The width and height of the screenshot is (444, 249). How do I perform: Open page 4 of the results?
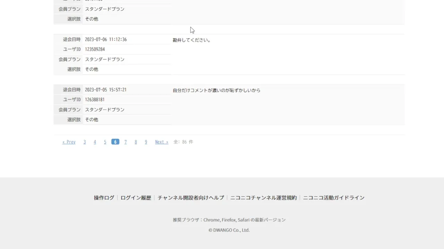[x=95, y=142]
